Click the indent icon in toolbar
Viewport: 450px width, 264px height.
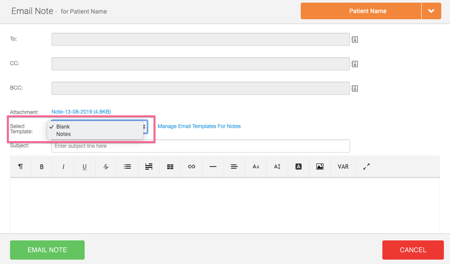click(x=149, y=167)
